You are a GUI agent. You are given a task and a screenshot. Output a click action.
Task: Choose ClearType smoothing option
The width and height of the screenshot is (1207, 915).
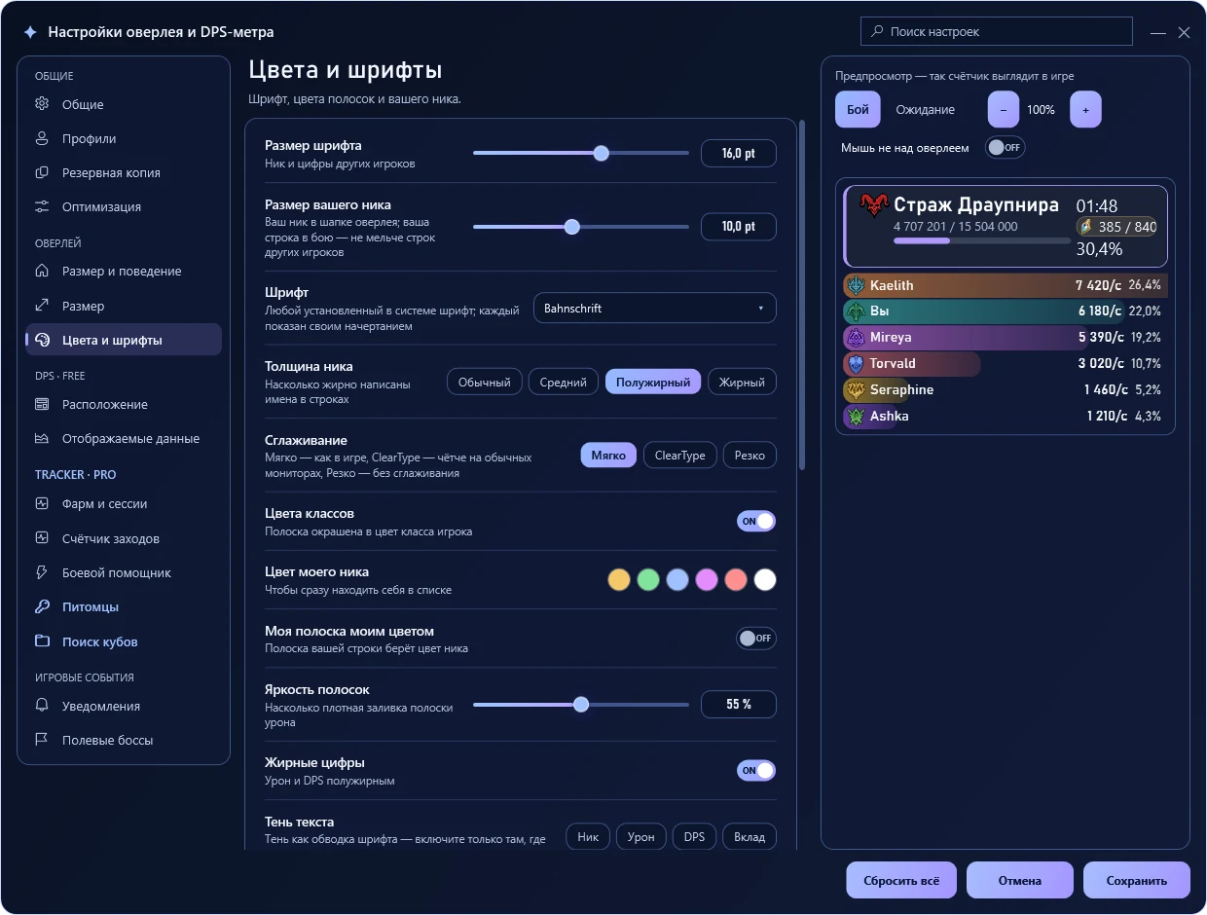coord(680,456)
